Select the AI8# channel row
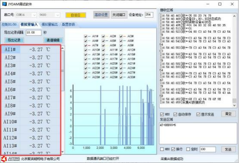The image size is (239, 163). click(31, 106)
